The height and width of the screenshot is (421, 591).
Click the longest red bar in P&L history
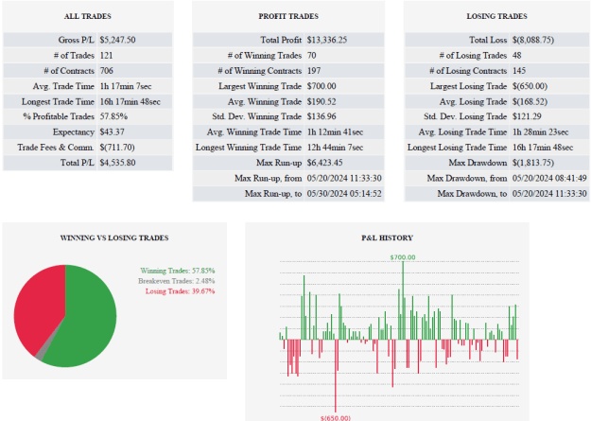pyautogui.click(x=336, y=376)
